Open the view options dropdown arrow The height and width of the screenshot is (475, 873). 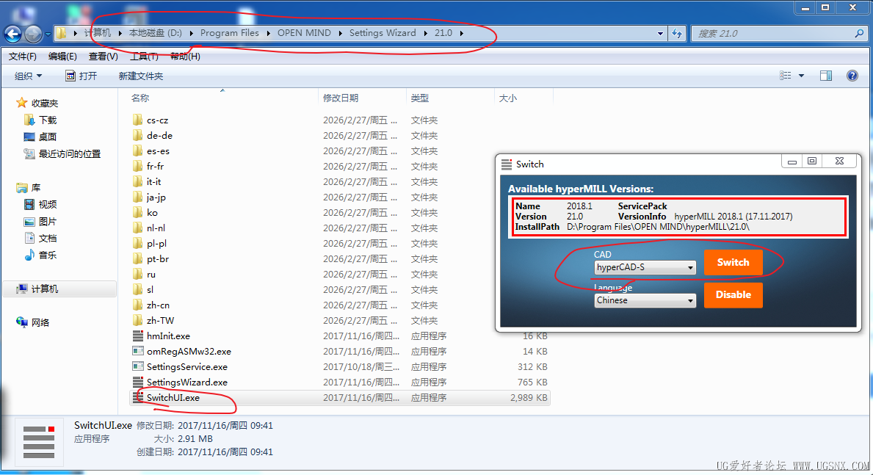(801, 76)
